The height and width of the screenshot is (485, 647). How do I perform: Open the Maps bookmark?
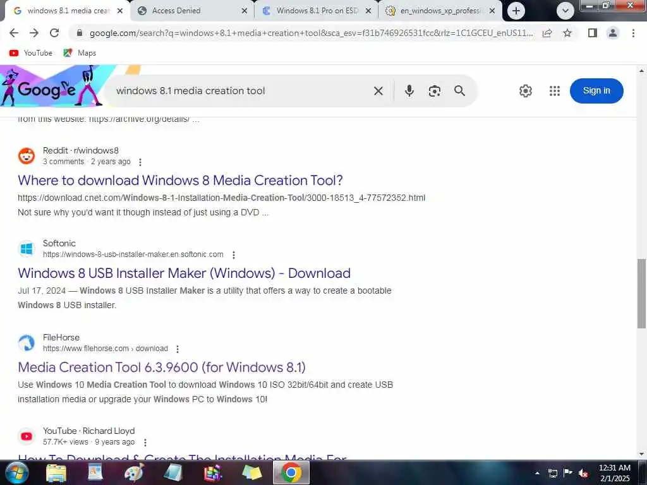tap(80, 53)
